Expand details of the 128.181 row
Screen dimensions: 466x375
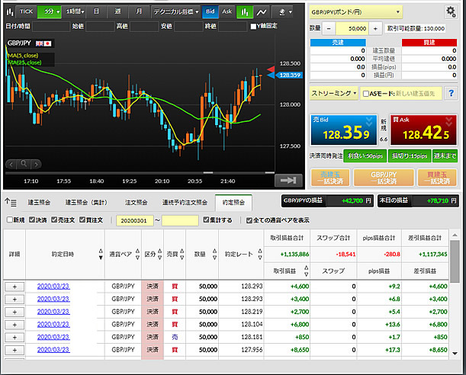click(x=14, y=338)
